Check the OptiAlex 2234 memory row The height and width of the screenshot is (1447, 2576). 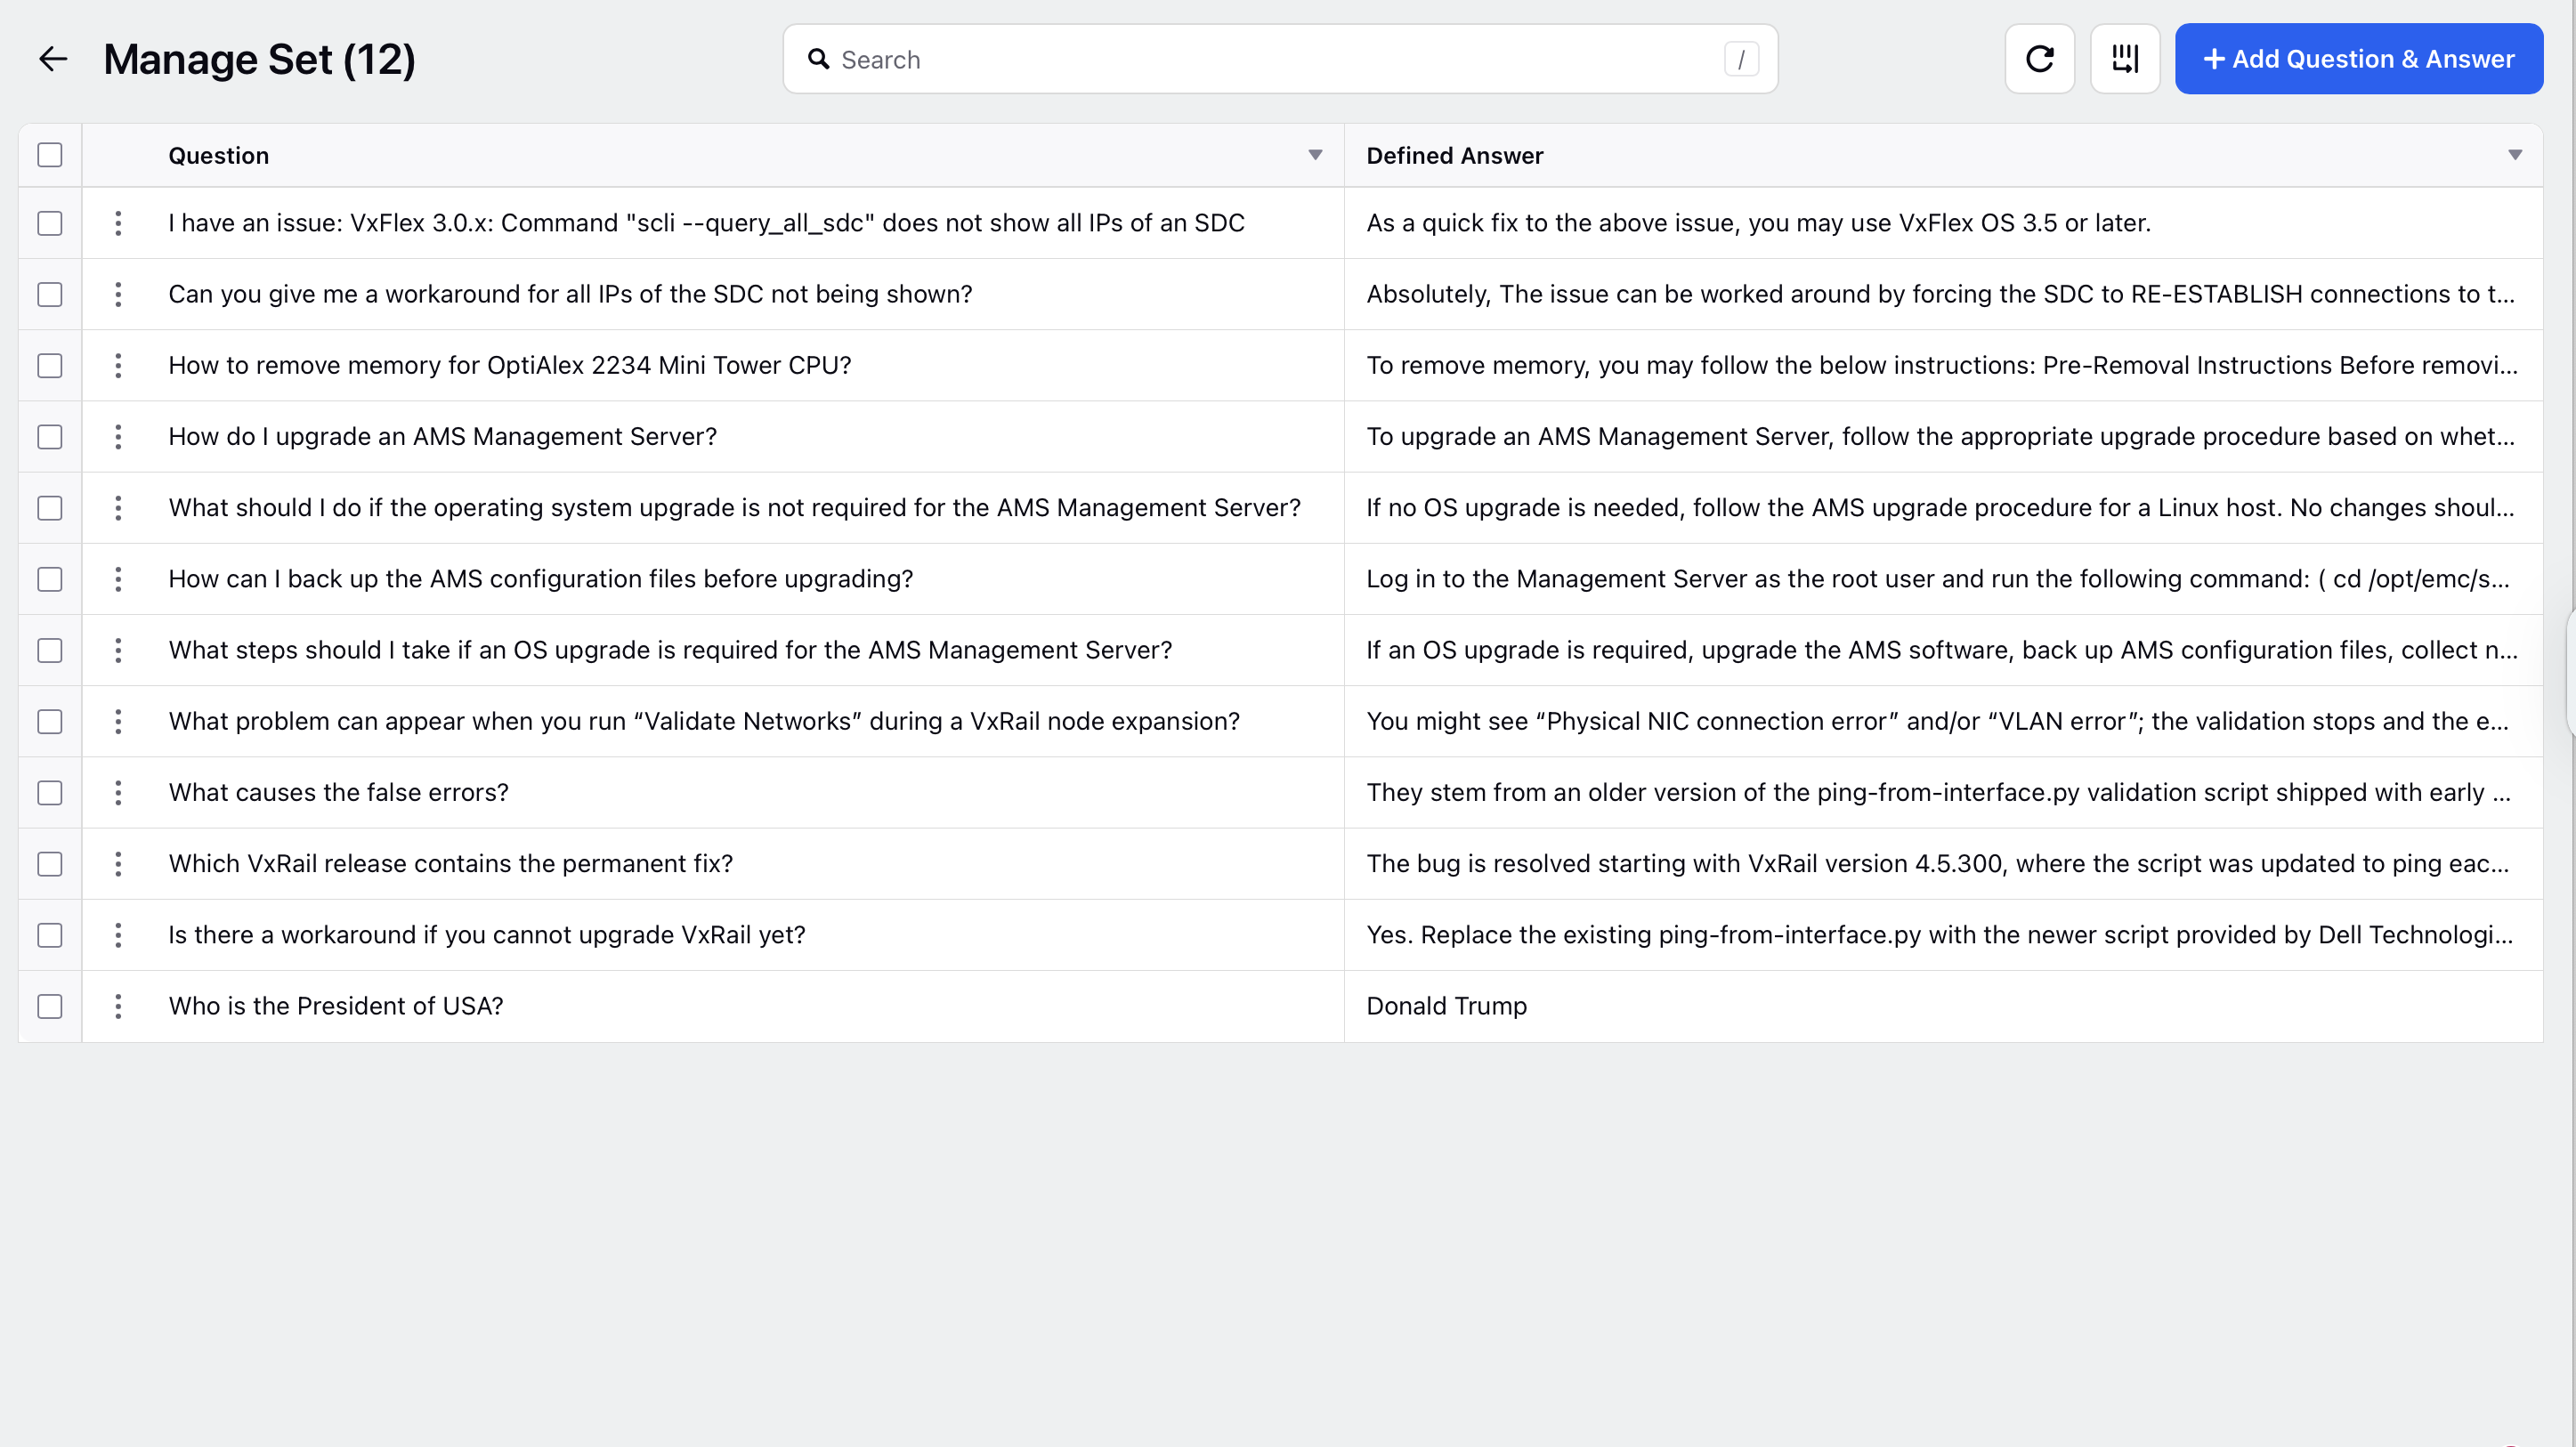(x=50, y=365)
